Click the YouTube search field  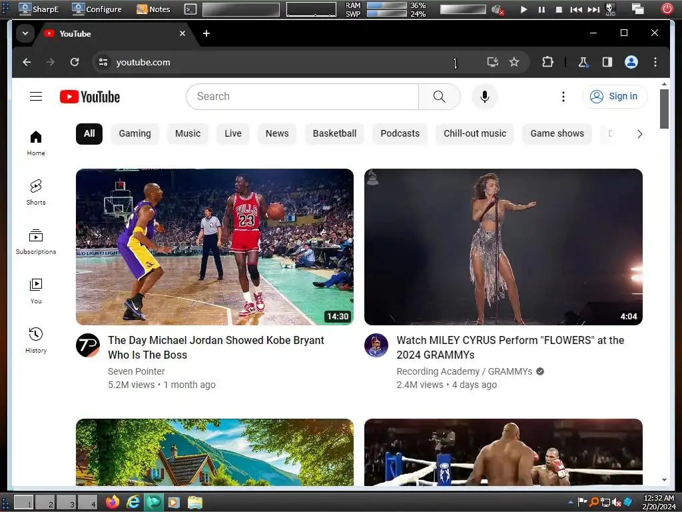click(x=302, y=97)
